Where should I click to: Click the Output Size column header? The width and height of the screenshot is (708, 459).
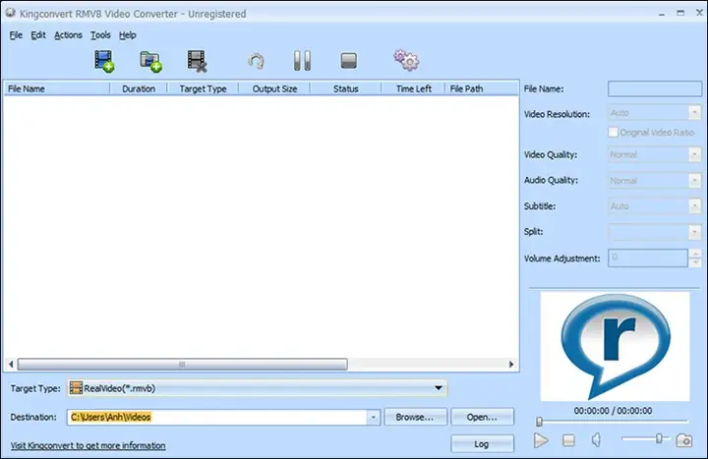(274, 88)
